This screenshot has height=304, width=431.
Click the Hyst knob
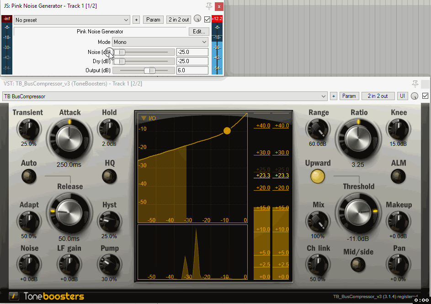click(x=109, y=222)
